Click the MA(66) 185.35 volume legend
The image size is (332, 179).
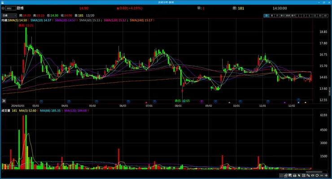tap(51, 111)
